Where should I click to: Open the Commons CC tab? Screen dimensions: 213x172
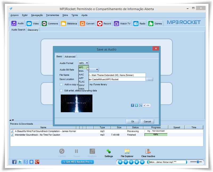[x=50, y=23]
